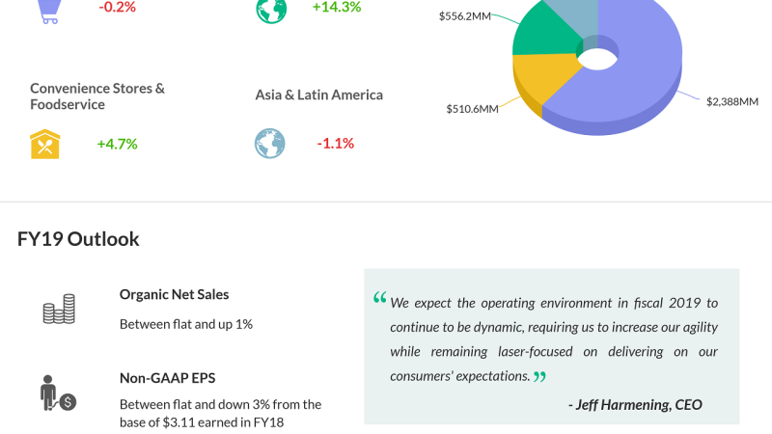Click the stacked coins icon
The image size is (772, 434).
59,310
